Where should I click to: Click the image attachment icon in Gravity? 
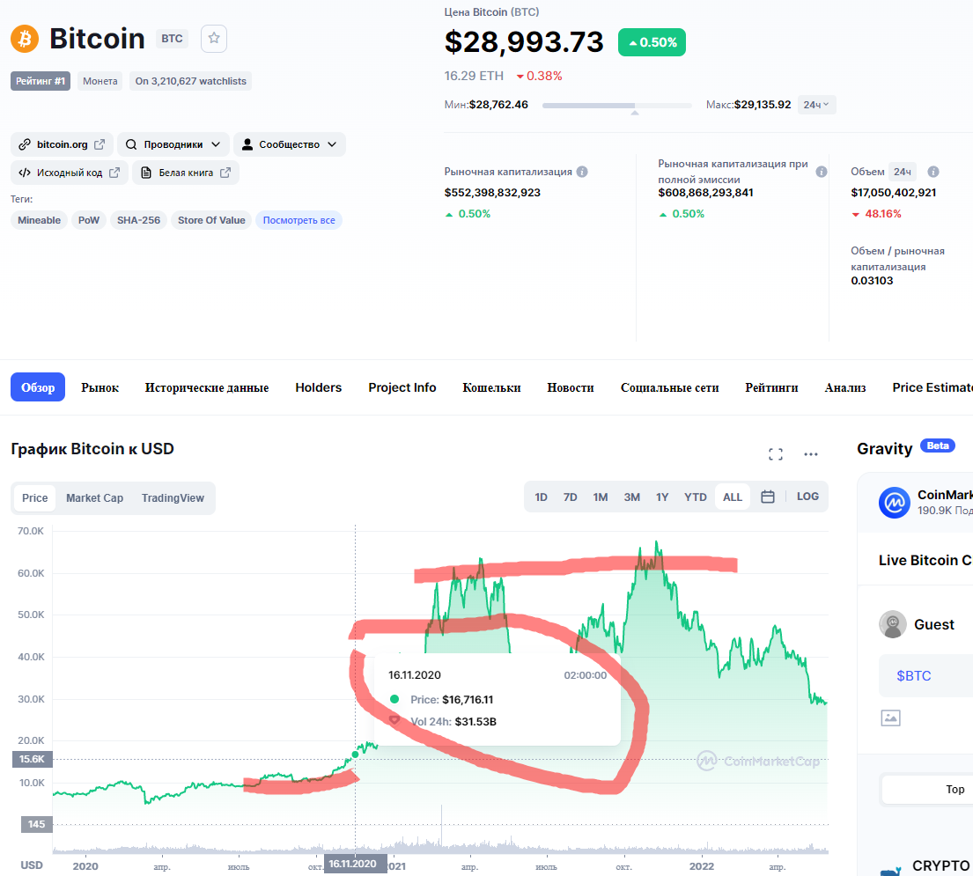click(891, 718)
